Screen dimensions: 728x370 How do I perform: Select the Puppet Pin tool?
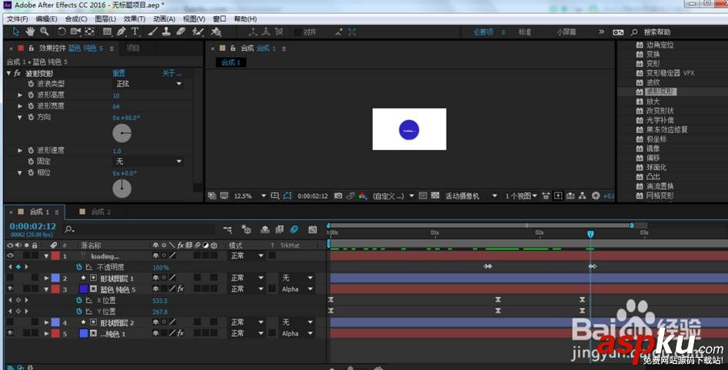216,32
